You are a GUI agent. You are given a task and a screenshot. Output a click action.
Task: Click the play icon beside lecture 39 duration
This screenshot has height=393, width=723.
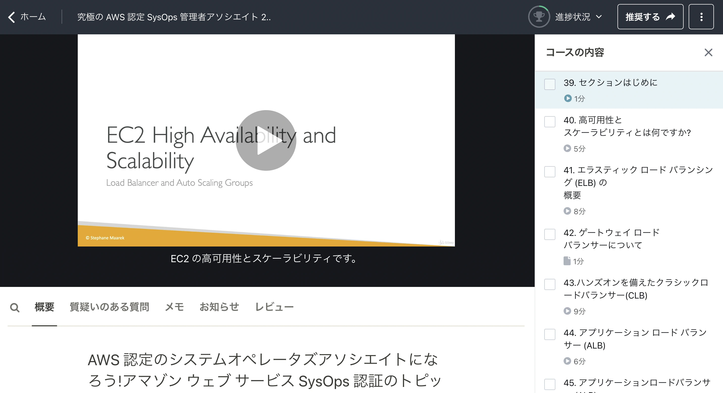[x=568, y=99]
